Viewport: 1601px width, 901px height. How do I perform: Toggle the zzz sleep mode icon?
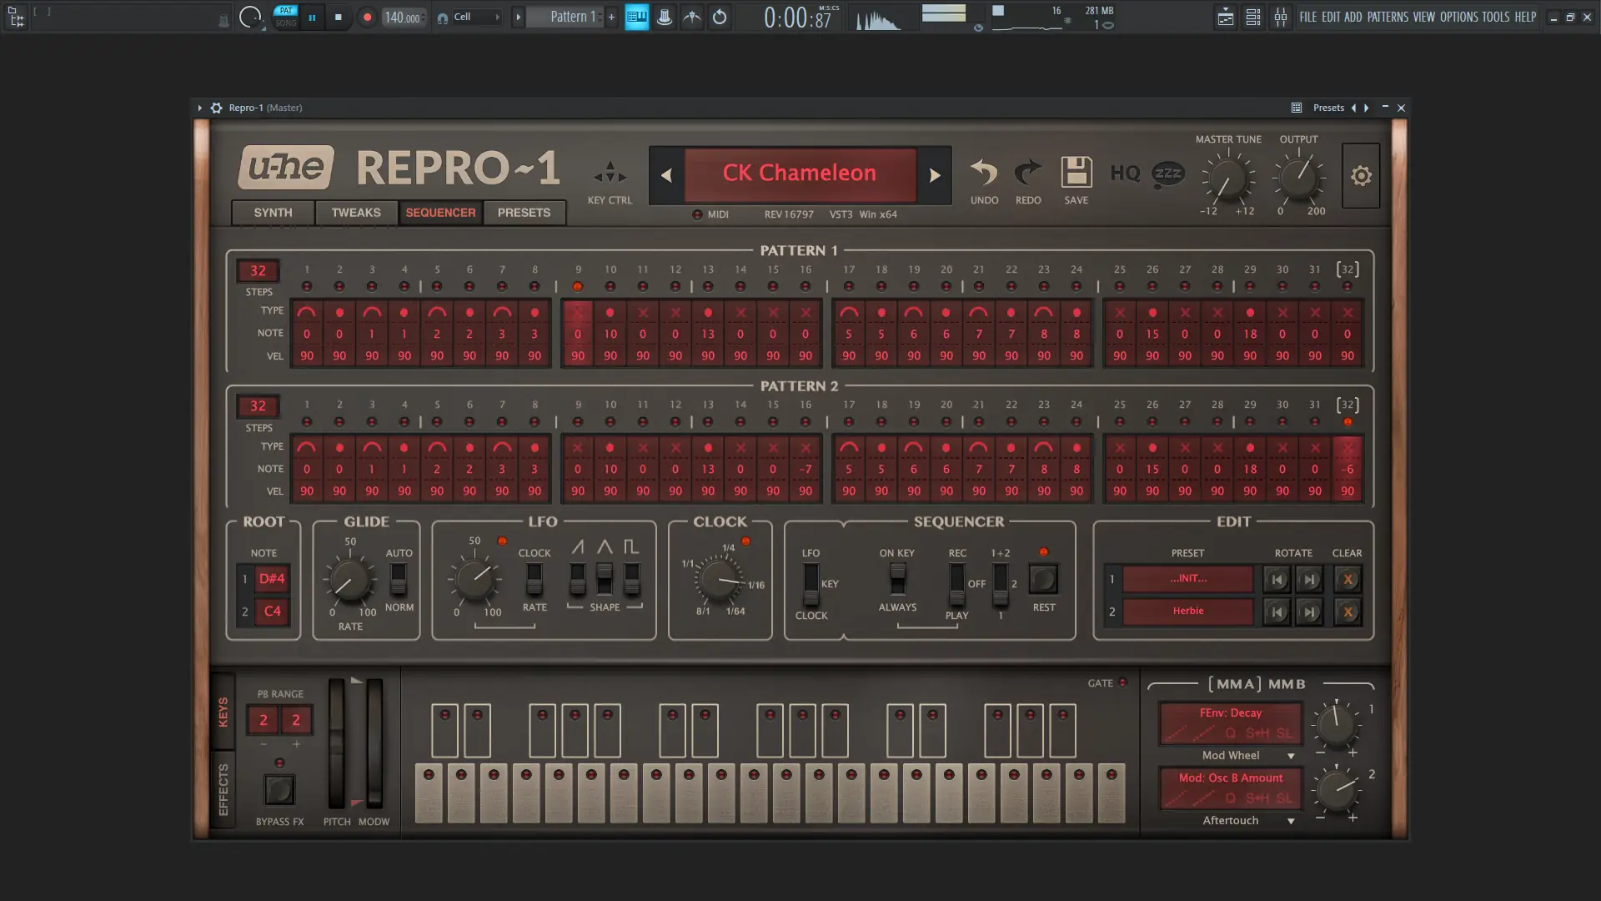pyautogui.click(x=1167, y=174)
